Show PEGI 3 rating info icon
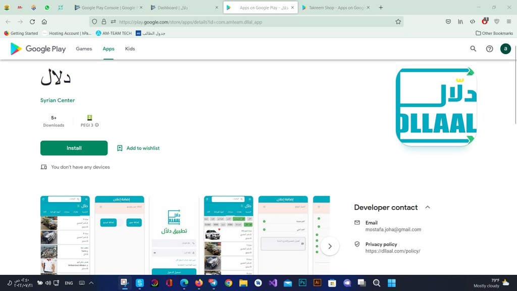The width and height of the screenshot is (517, 291). tap(97, 125)
